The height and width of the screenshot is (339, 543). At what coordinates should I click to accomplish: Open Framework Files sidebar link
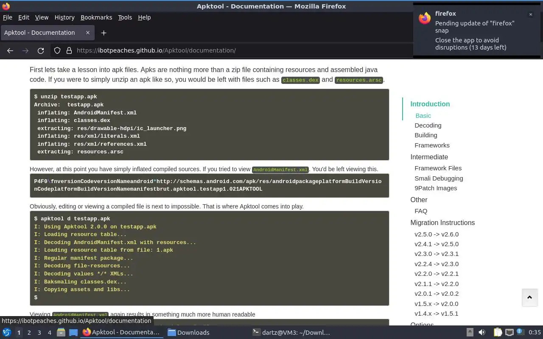coord(438,168)
